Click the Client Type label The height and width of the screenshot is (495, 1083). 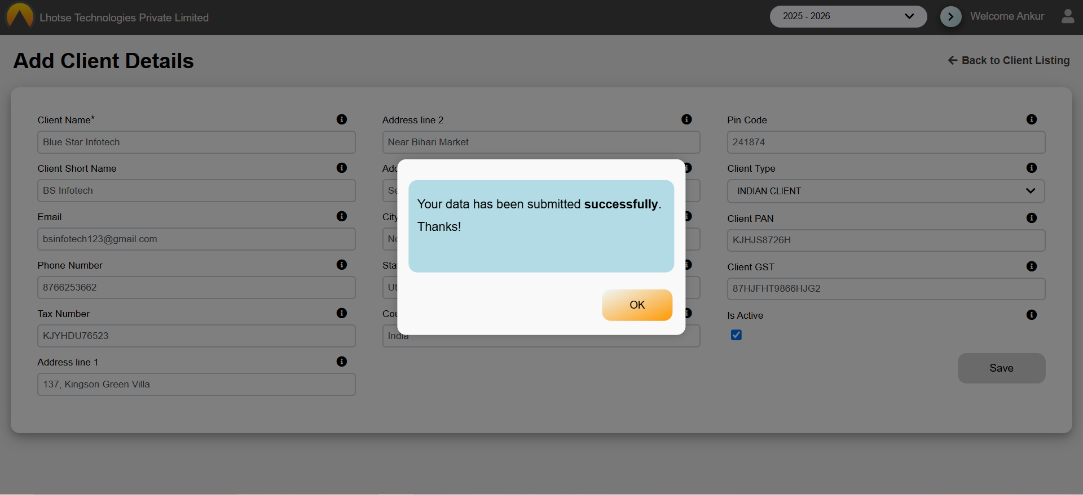tap(751, 168)
